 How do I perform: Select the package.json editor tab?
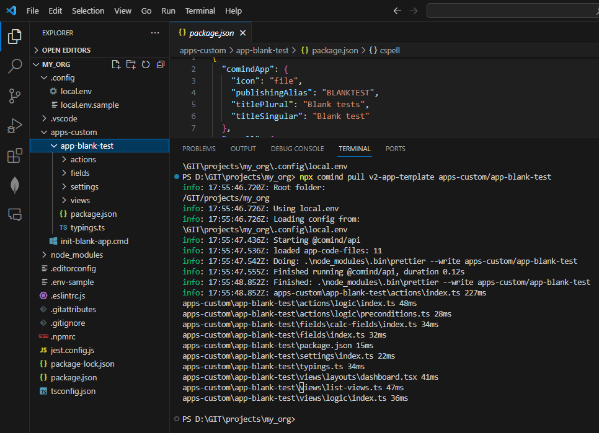211,33
